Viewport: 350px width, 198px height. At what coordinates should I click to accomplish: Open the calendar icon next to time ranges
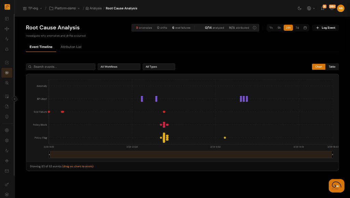[305, 28]
